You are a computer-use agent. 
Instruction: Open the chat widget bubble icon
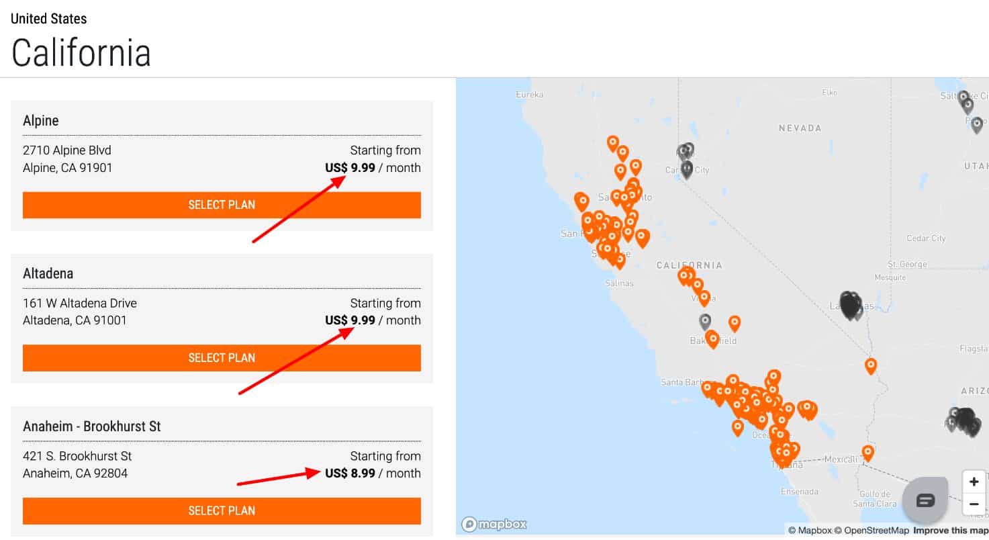pyautogui.click(x=925, y=500)
